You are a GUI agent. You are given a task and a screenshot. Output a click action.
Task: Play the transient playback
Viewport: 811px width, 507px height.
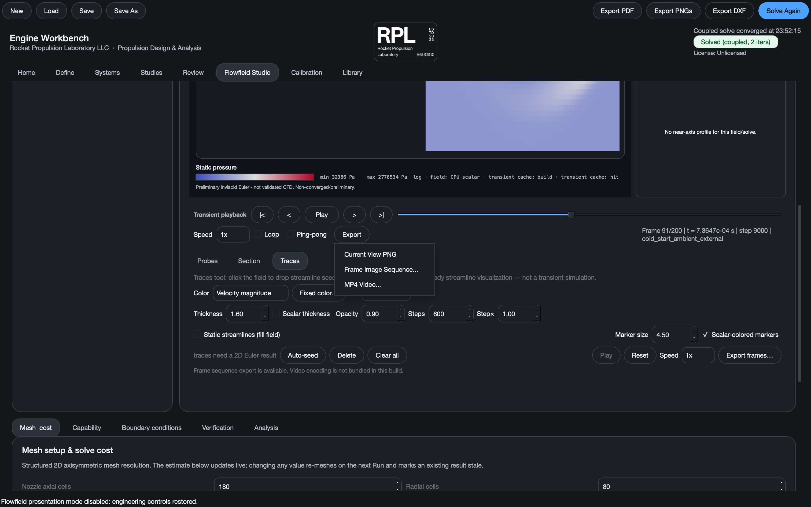321,215
